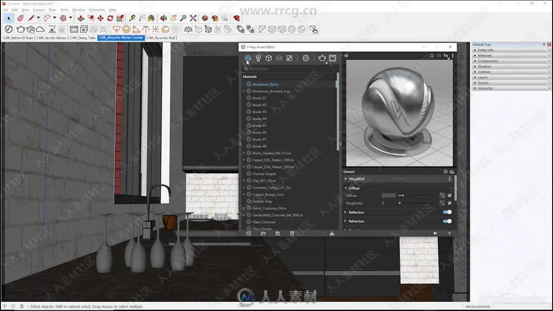Toggle Reflection layer switch
This screenshot has width=553, height=311.
[x=448, y=212]
